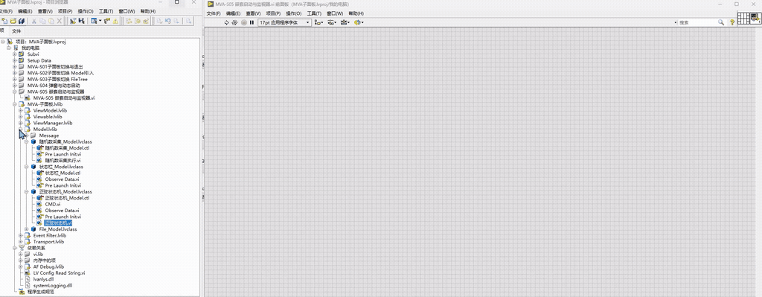762x297 pixels.
Task: Click the search magnifier icon
Action: pyautogui.click(x=721, y=22)
